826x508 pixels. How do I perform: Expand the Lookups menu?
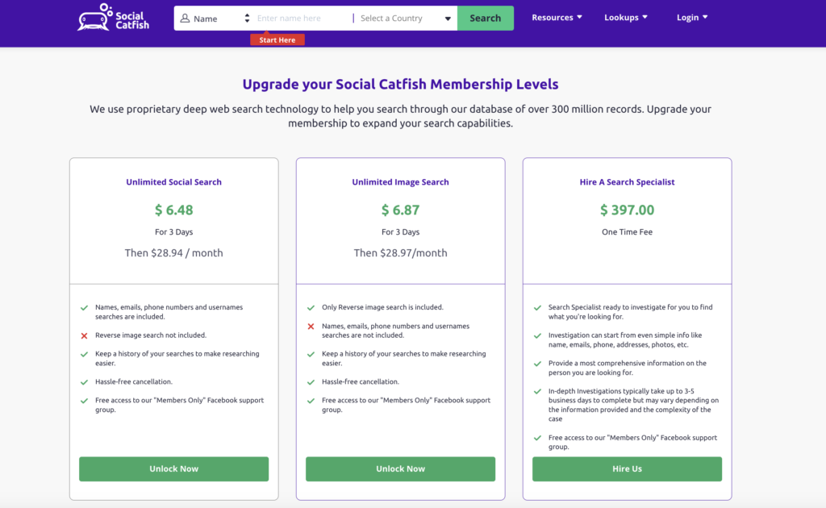click(x=626, y=17)
